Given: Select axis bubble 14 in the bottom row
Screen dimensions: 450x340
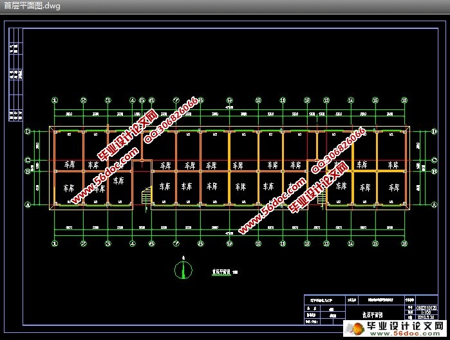Looking at the screenshot, I should click(x=351, y=244).
